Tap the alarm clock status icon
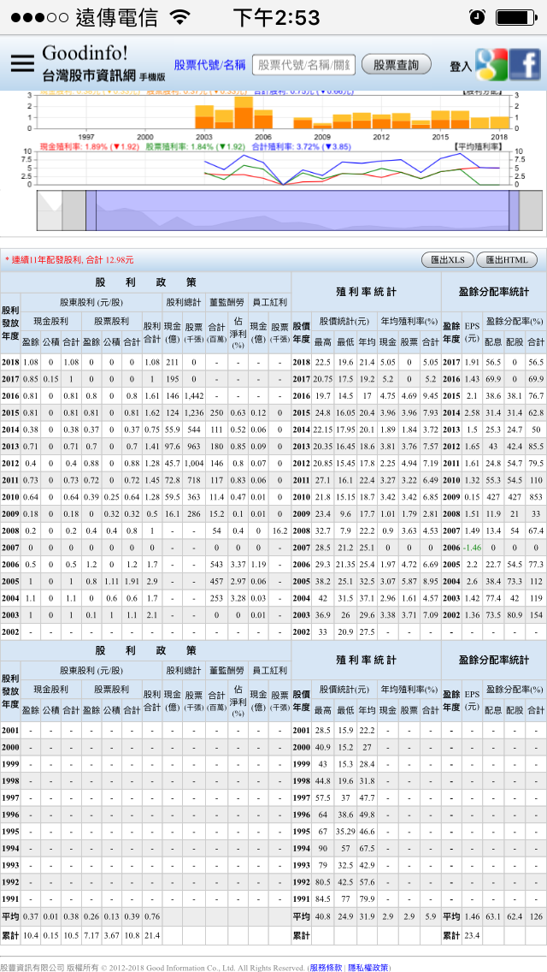 (477, 17)
